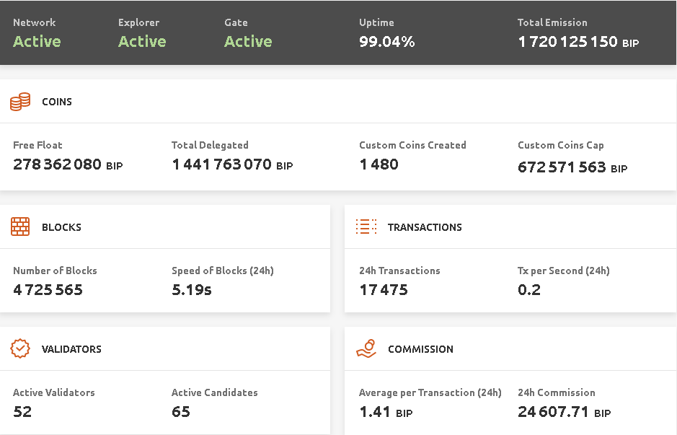Click the Speed of Blocks value
The width and height of the screenshot is (677, 435).
(191, 290)
